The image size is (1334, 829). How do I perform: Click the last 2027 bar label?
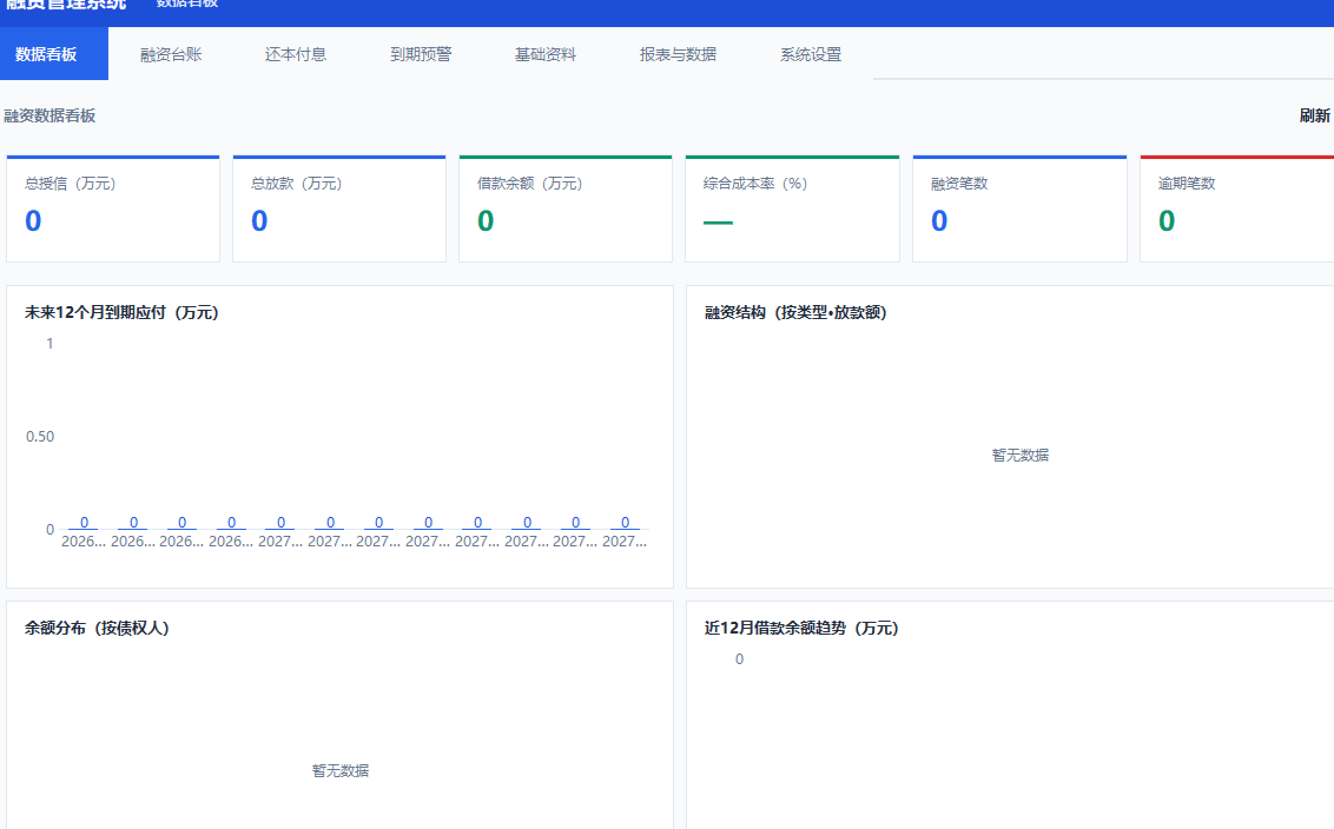click(625, 541)
